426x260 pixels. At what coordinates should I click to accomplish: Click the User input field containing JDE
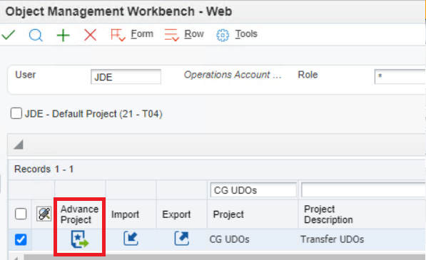tap(126, 77)
